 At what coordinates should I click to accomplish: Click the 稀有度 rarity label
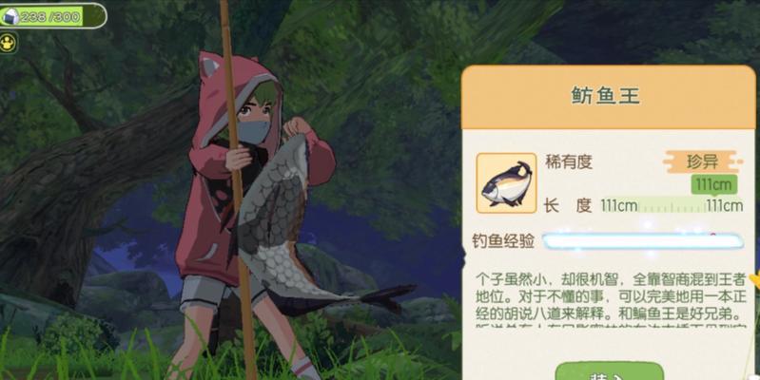pos(569,161)
